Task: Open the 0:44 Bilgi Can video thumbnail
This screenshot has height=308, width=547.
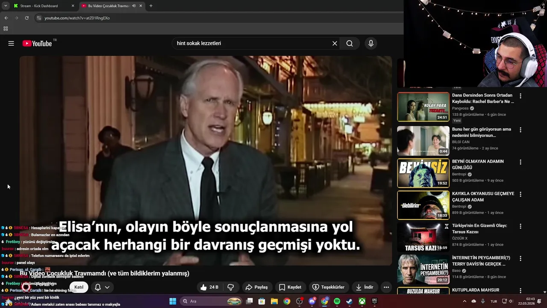Action: click(423, 141)
